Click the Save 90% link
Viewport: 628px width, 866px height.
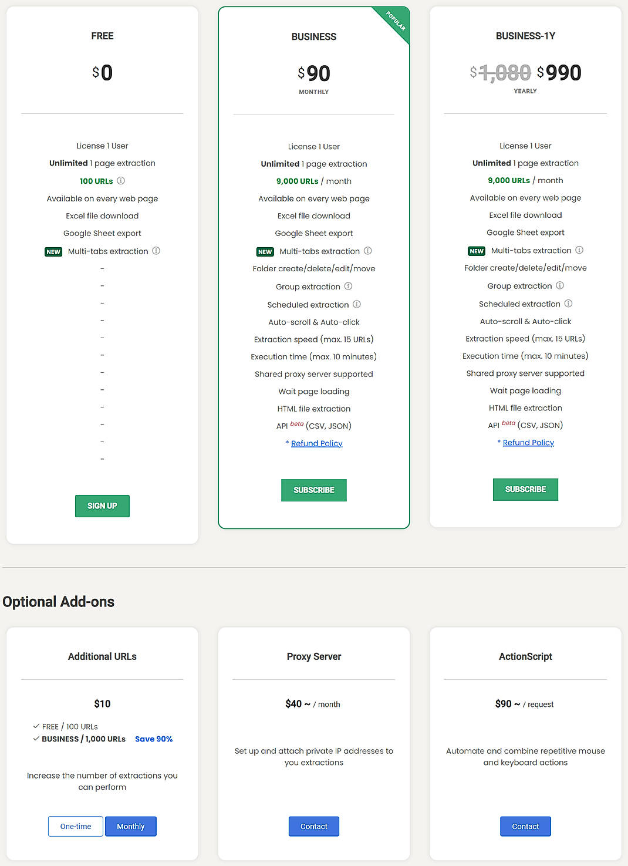click(153, 739)
